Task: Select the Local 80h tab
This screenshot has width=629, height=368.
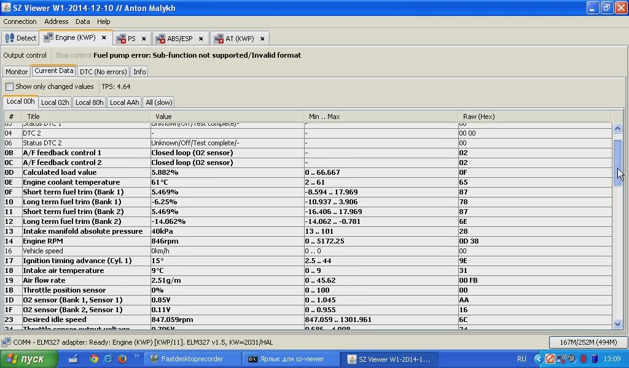Action: coord(89,102)
